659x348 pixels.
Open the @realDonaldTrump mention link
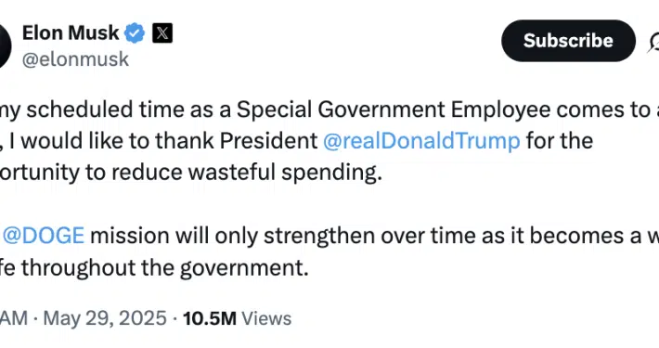(421, 141)
